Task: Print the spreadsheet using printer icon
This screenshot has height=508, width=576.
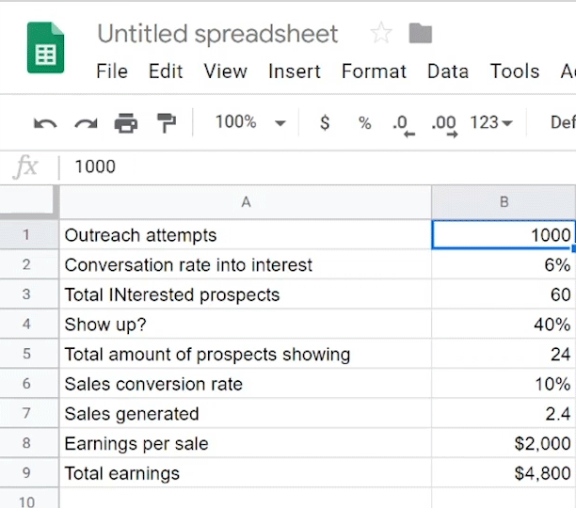Action: [x=125, y=123]
